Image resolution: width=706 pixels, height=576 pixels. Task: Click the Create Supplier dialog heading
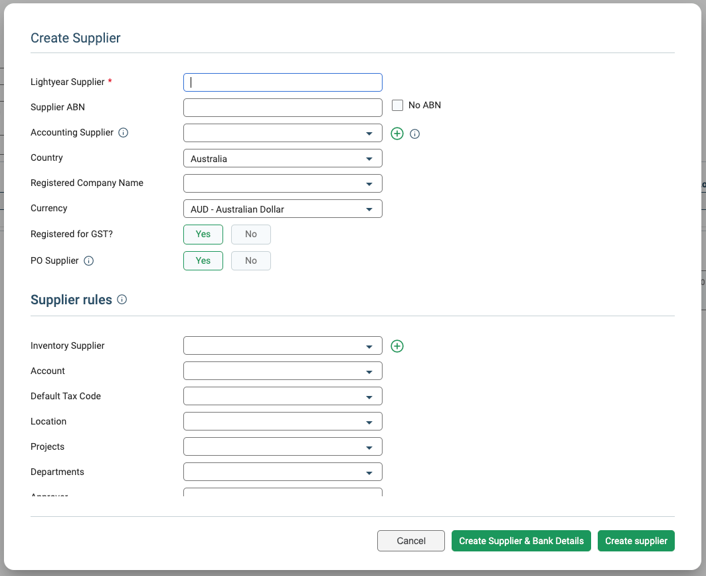[76, 38]
